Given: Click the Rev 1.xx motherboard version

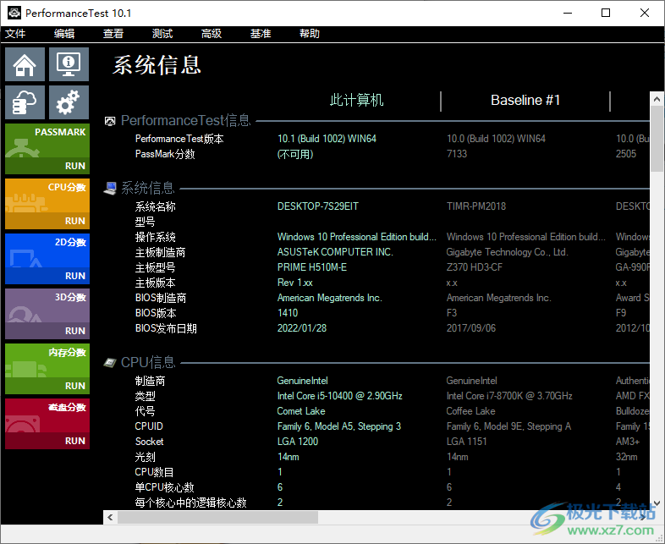Looking at the screenshot, I should coord(295,283).
